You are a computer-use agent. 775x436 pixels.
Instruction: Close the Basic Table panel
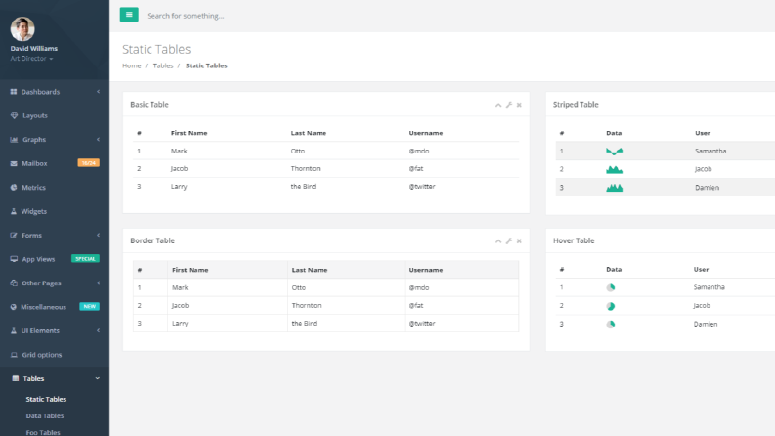(x=519, y=105)
